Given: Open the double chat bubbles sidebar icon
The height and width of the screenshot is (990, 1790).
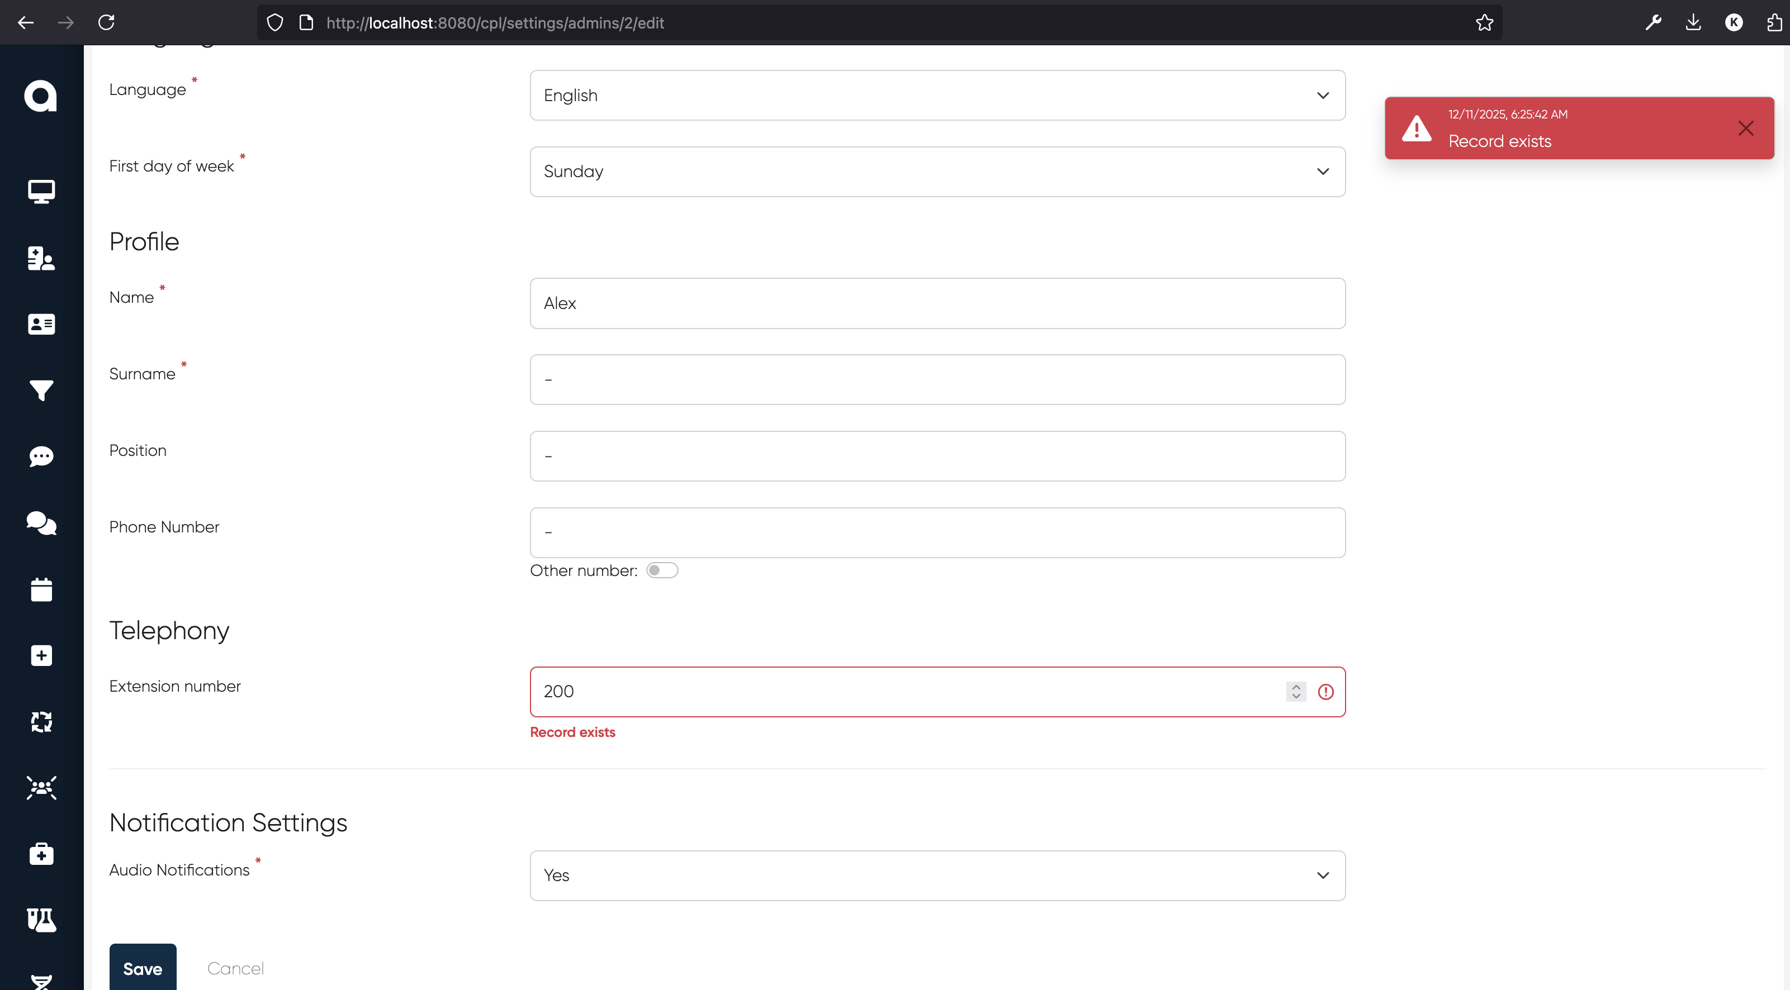Looking at the screenshot, I should coord(41,523).
